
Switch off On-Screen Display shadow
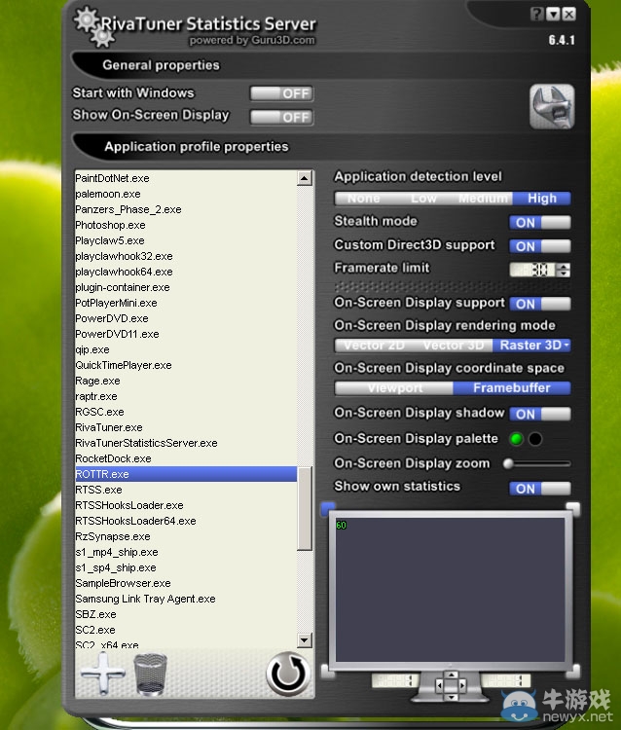tap(540, 414)
